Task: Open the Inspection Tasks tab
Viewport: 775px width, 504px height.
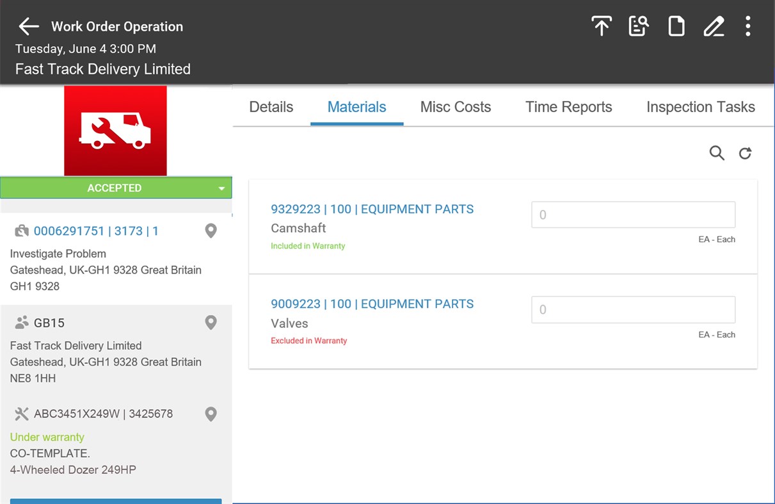Action: (700, 107)
